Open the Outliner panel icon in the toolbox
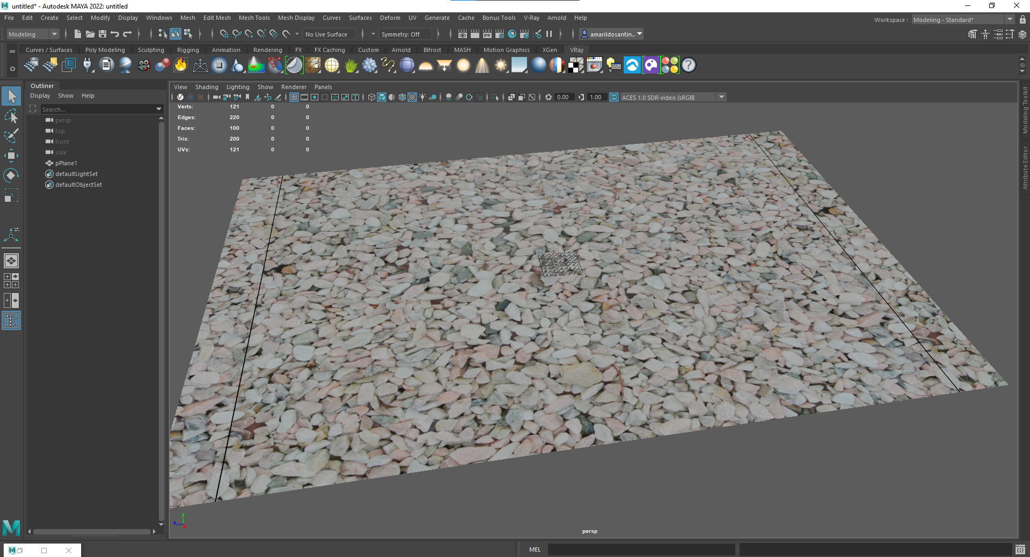This screenshot has width=1030, height=557. (11, 320)
